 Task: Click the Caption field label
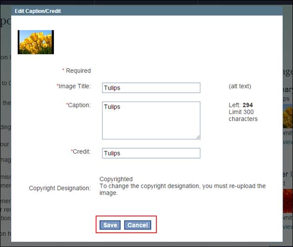point(79,105)
